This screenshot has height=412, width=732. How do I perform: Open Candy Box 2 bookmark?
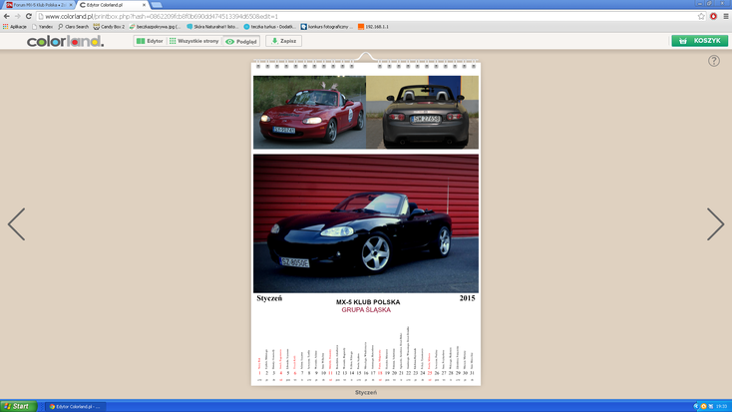[109, 27]
